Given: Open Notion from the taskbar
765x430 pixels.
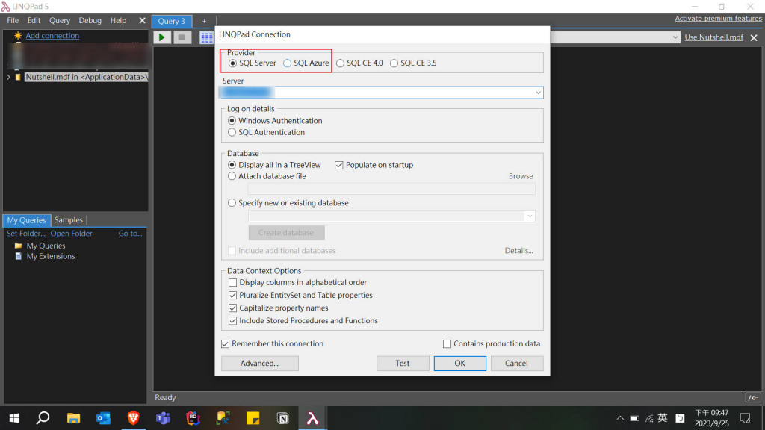Looking at the screenshot, I should (283, 418).
